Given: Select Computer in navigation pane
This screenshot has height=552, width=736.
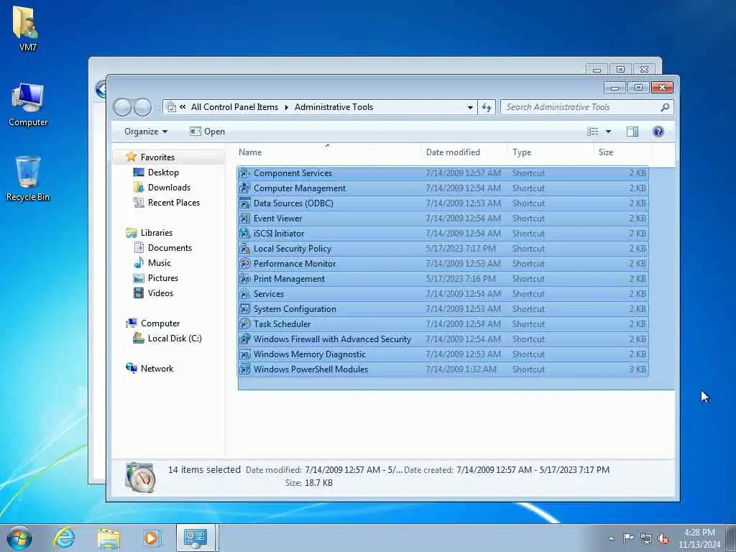Looking at the screenshot, I should coord(160,323).
